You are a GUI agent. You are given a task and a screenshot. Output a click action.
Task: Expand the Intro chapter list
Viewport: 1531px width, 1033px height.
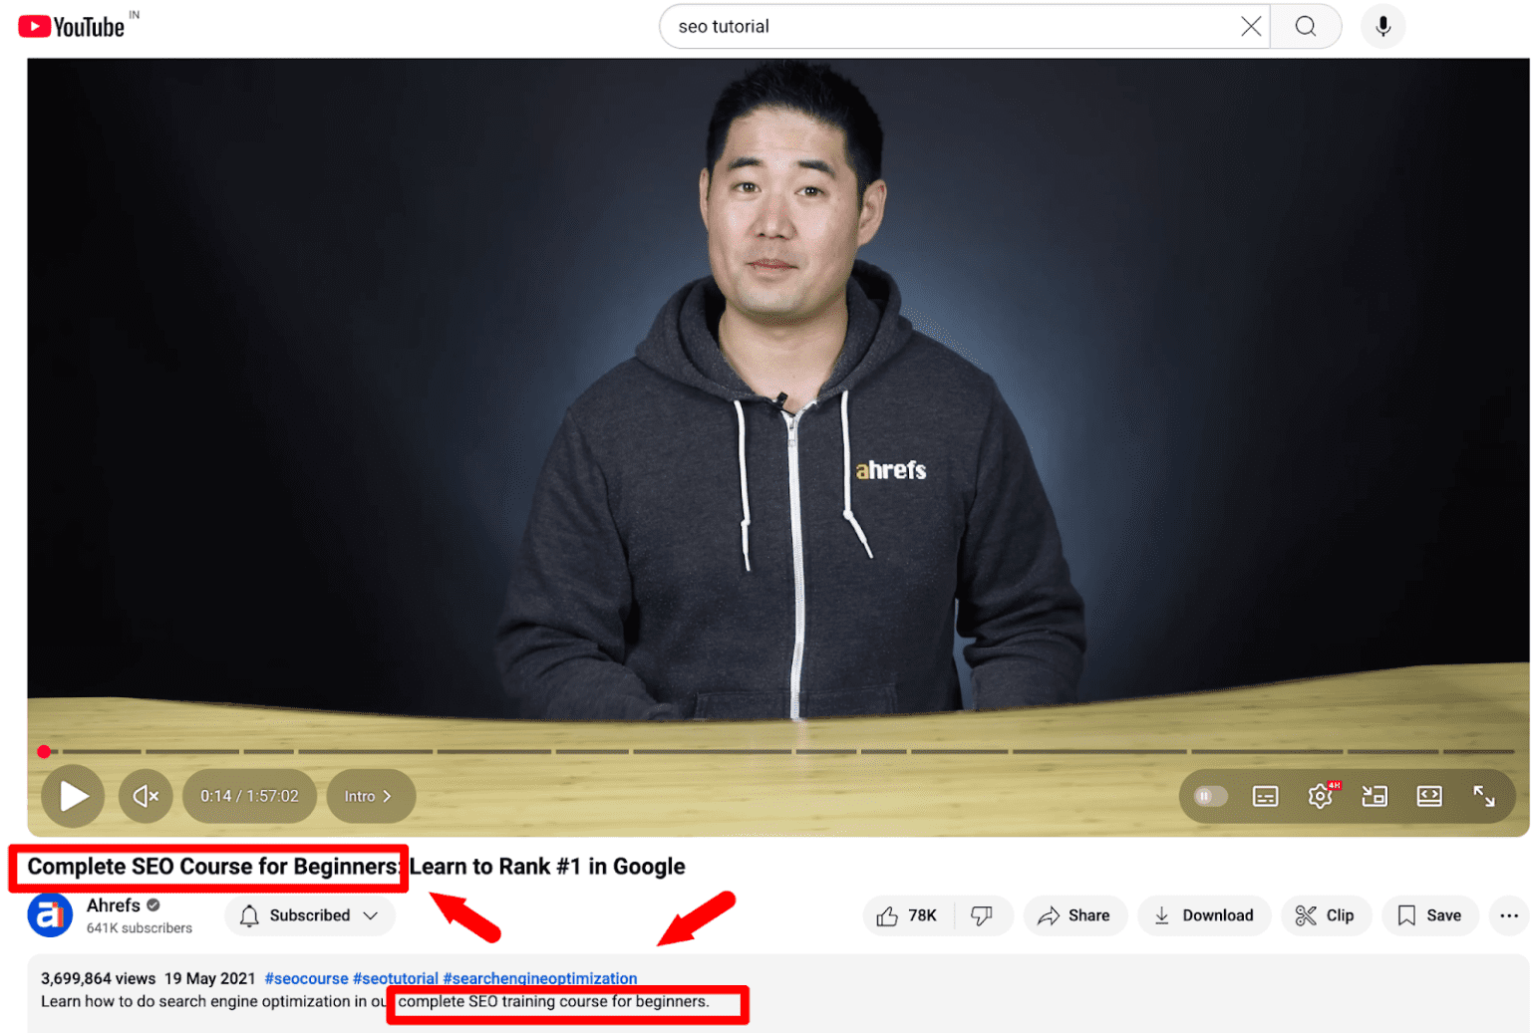click(x=370, y=796)
